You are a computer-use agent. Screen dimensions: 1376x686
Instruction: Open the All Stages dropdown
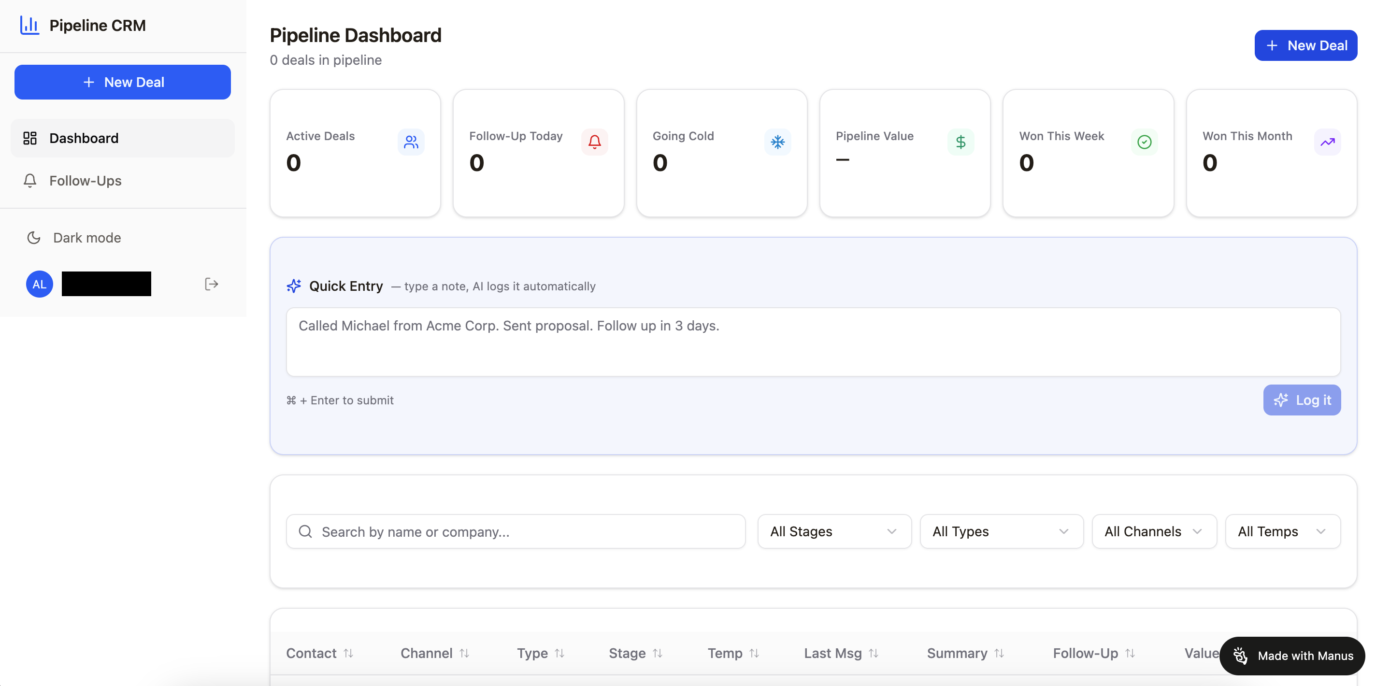(834, 531)
